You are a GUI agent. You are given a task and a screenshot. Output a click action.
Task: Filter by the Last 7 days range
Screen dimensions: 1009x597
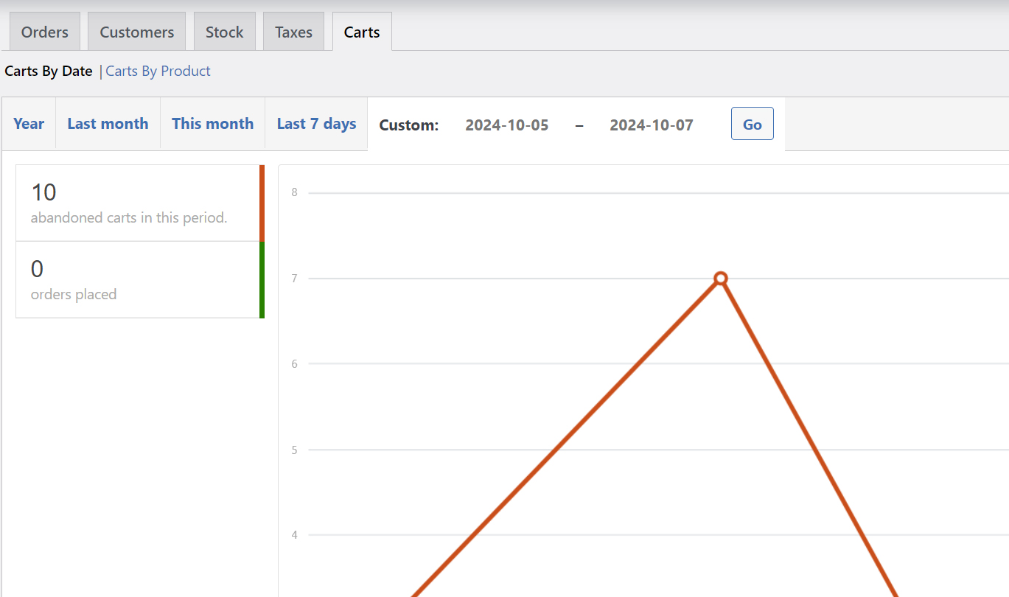[x=315, y=123]
